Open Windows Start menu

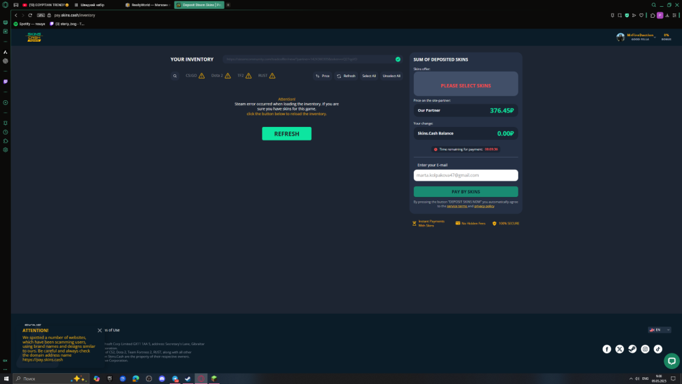tap(6, 379)
